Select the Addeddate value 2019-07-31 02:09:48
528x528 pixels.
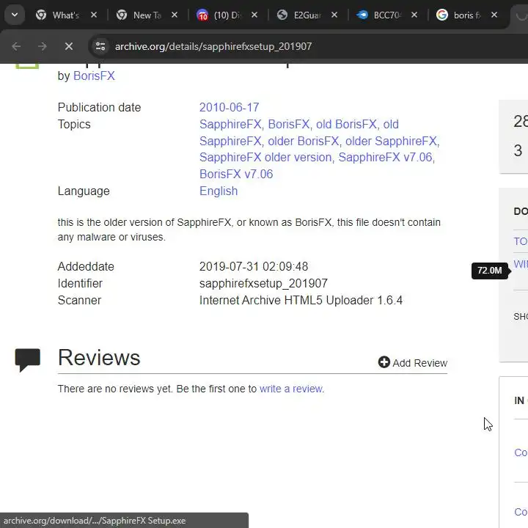click(x=254, y=266)
